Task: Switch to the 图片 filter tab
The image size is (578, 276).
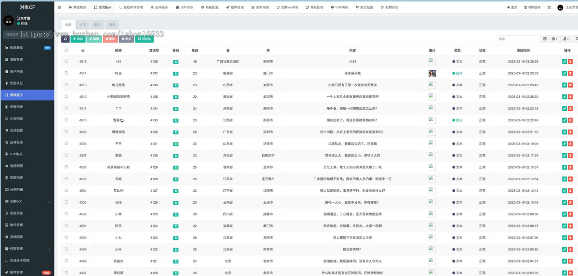Action: coord(97,25)
